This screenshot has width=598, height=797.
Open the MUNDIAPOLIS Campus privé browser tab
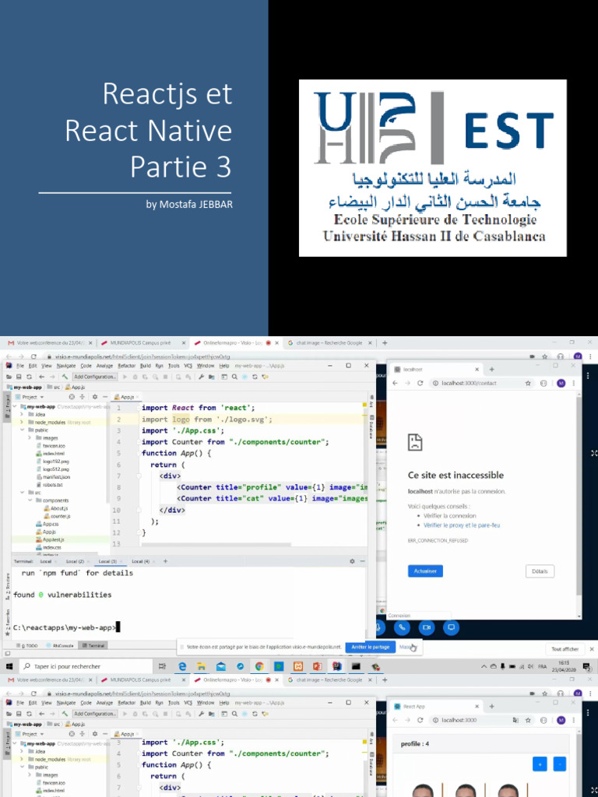(x=140, y=342)
